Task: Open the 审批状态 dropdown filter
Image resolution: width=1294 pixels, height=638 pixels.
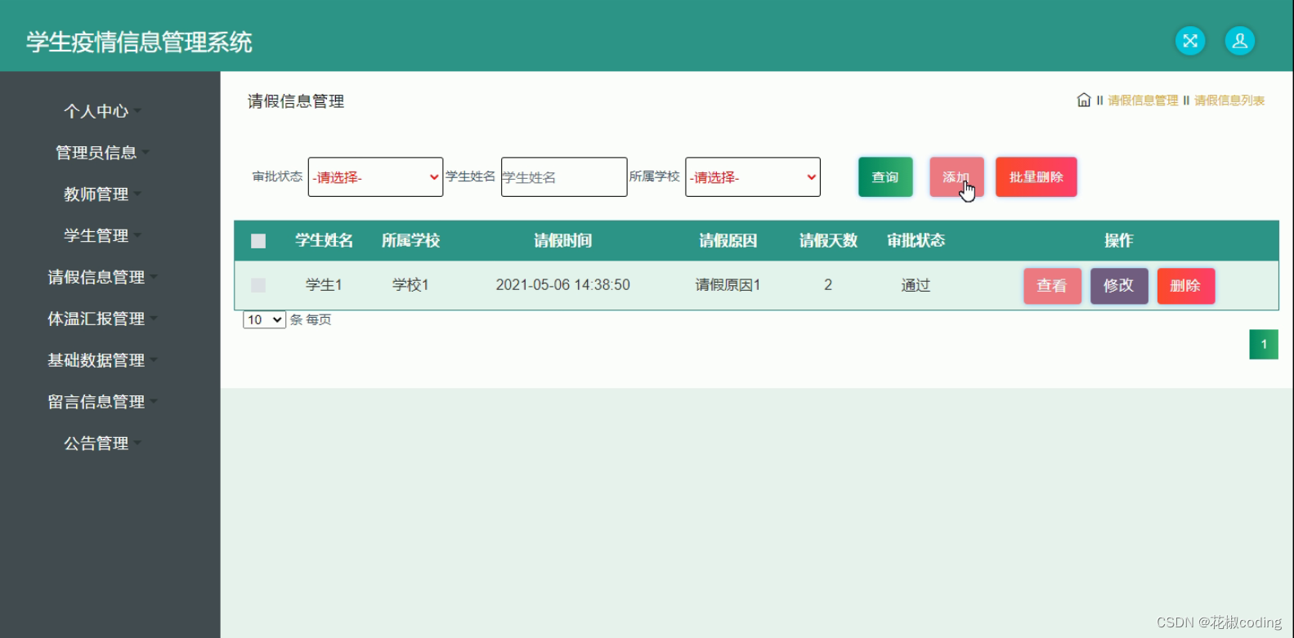Action: 375,177
